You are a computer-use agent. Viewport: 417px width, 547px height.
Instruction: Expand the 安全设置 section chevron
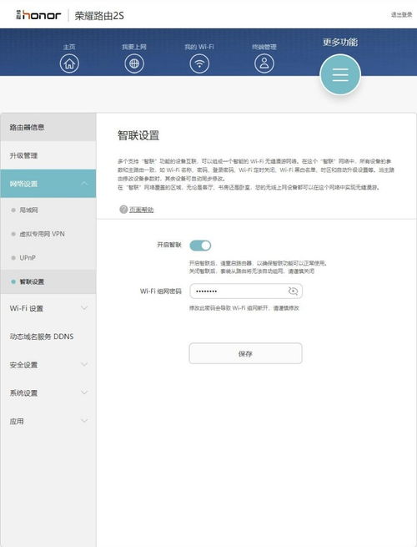pos(84,365)
